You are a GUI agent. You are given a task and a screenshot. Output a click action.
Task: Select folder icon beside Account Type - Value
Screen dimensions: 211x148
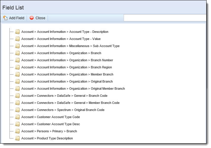17,39
